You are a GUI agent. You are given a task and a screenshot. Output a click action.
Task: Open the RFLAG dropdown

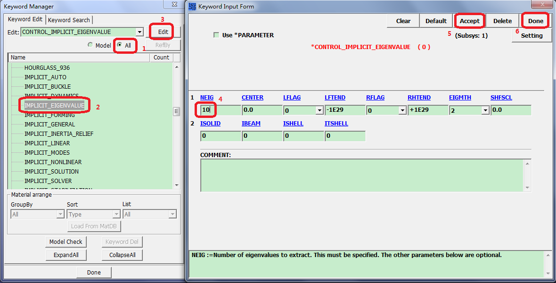[402, 110]
